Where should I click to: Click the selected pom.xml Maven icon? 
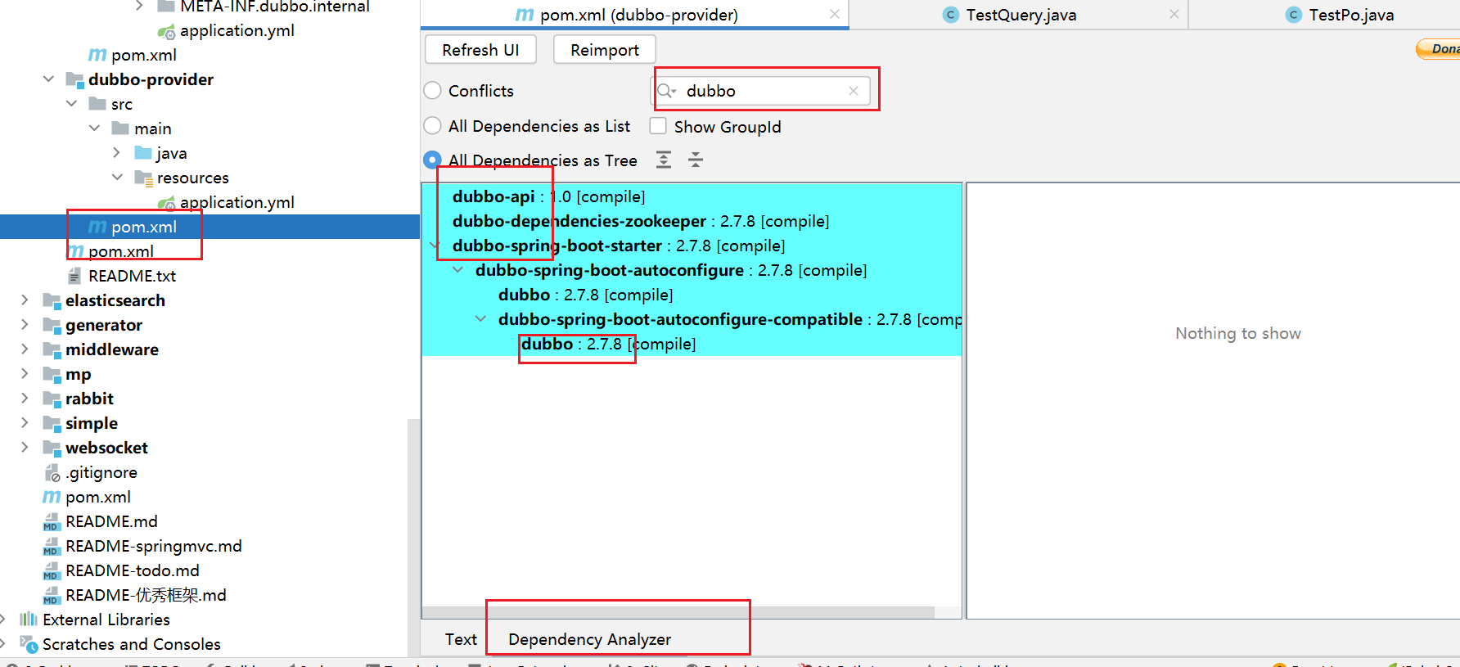(97, 227)
